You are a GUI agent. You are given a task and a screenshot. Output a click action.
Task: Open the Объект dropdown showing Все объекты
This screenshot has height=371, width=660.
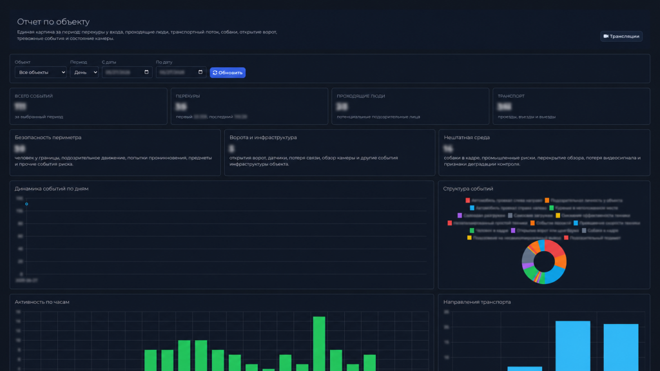41,72
